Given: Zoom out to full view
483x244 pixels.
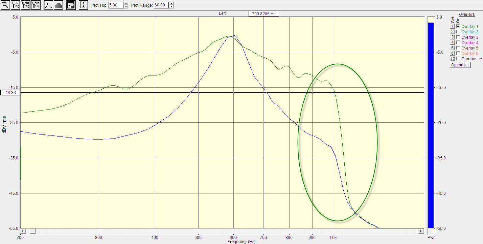Looking at the screenshot, I should point(36,5).
